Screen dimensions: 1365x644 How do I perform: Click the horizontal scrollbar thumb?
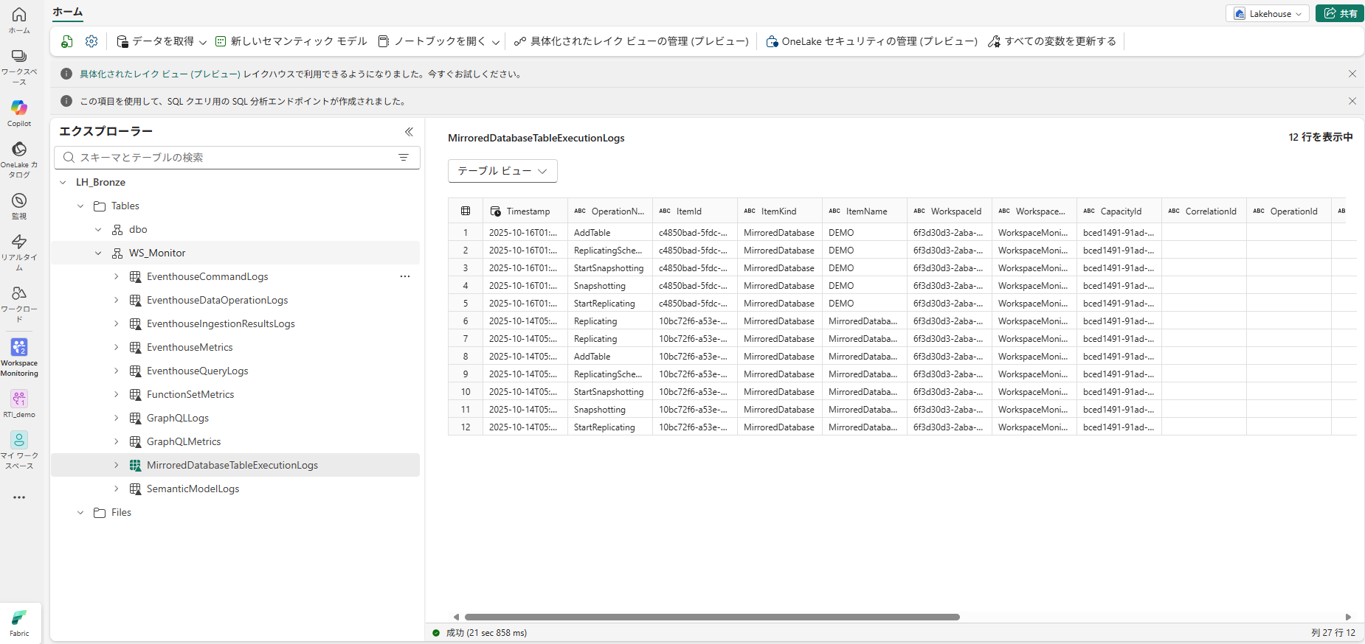point(712,617)
